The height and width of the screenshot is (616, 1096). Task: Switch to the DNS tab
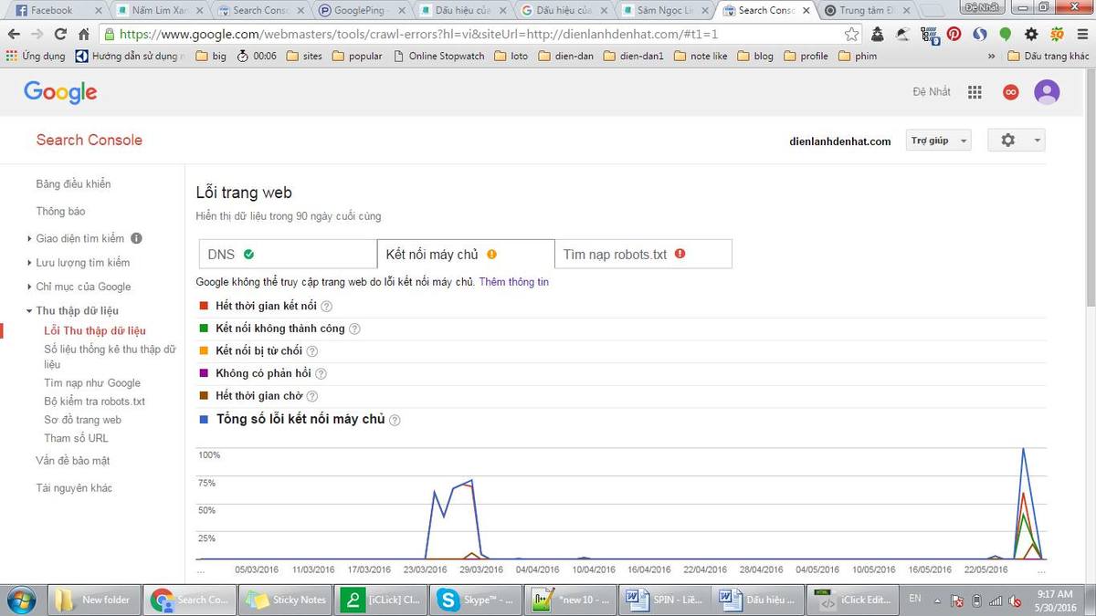(x=289, y=255)
